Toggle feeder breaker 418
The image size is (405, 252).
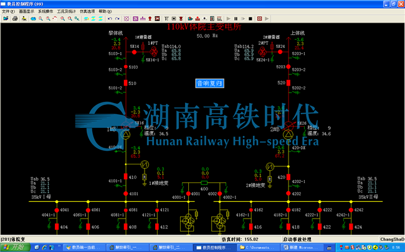(x=288, y=227)
